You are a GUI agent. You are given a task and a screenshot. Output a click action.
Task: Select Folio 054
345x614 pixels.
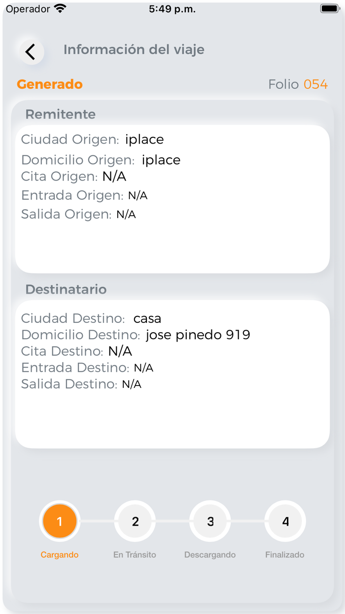coord(298,84)
